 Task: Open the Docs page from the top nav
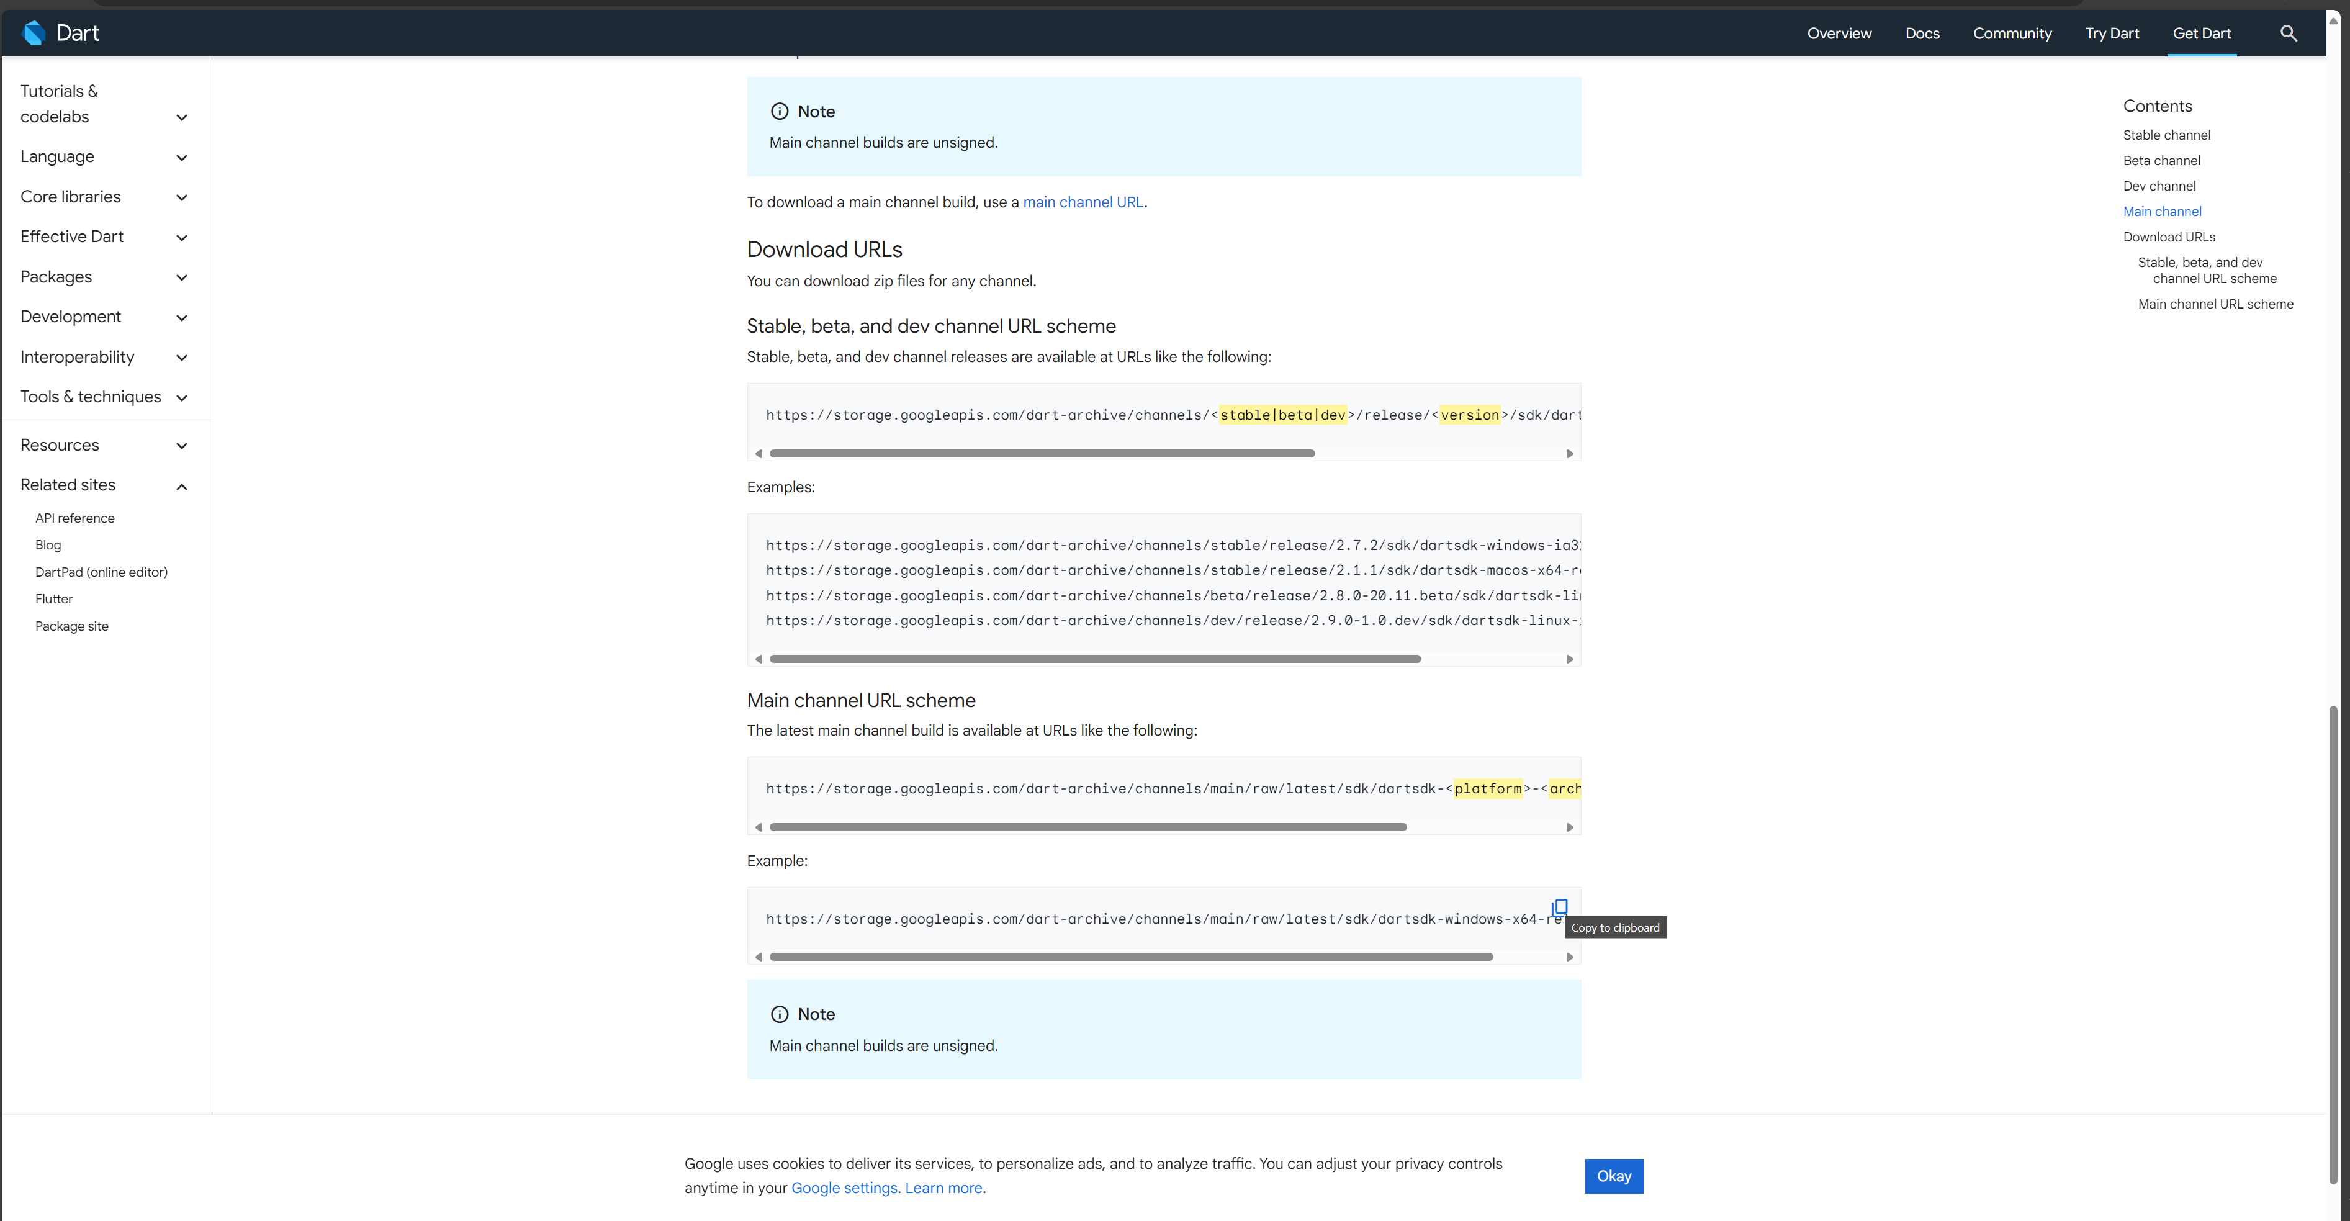click(x=1922, y=33)
